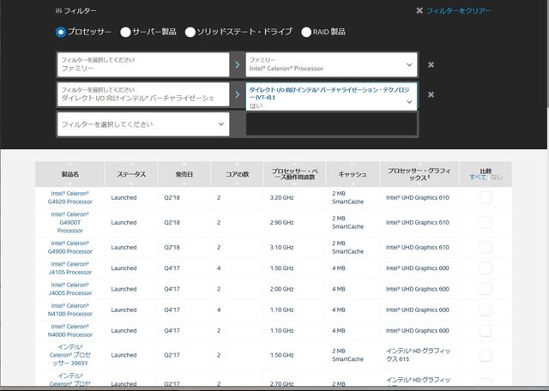This screenshot has height=391, width=549.
Task: Check compare box for N4100 Processor row
Action: pyautogui.click(x=486, y=310)
